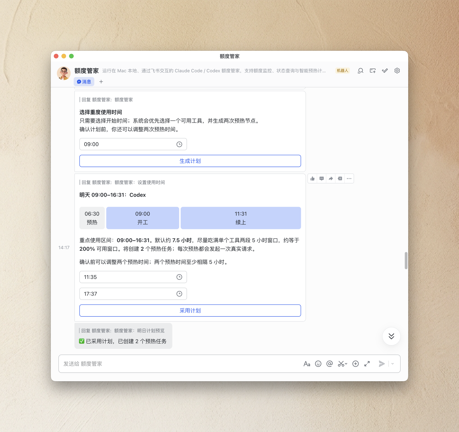Screen dimensions: 459x432
Task: Like the message with thumbs-up icon
Action: (x=312, y=179)
